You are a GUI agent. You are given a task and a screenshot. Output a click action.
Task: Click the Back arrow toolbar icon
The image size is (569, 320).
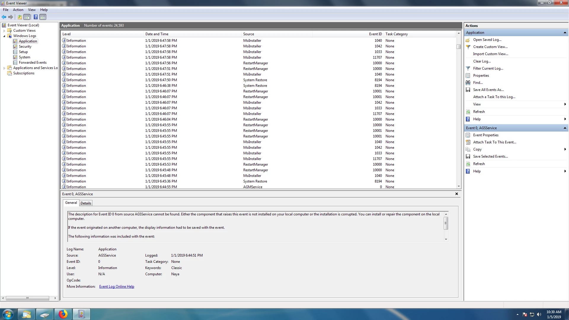[x=4, y=17]
